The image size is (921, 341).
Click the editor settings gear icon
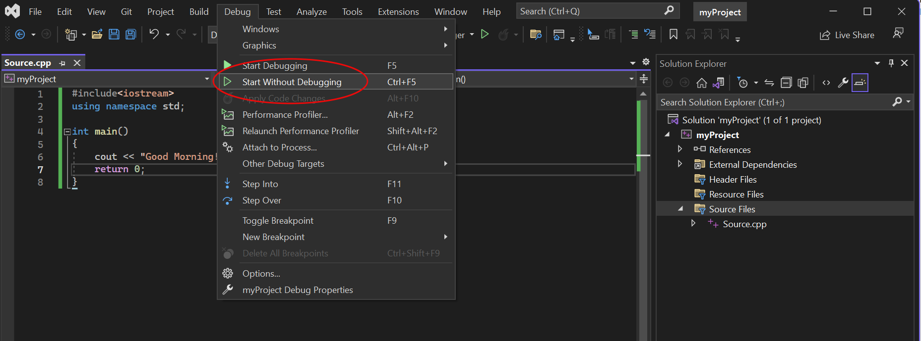(x=646, y=62)
